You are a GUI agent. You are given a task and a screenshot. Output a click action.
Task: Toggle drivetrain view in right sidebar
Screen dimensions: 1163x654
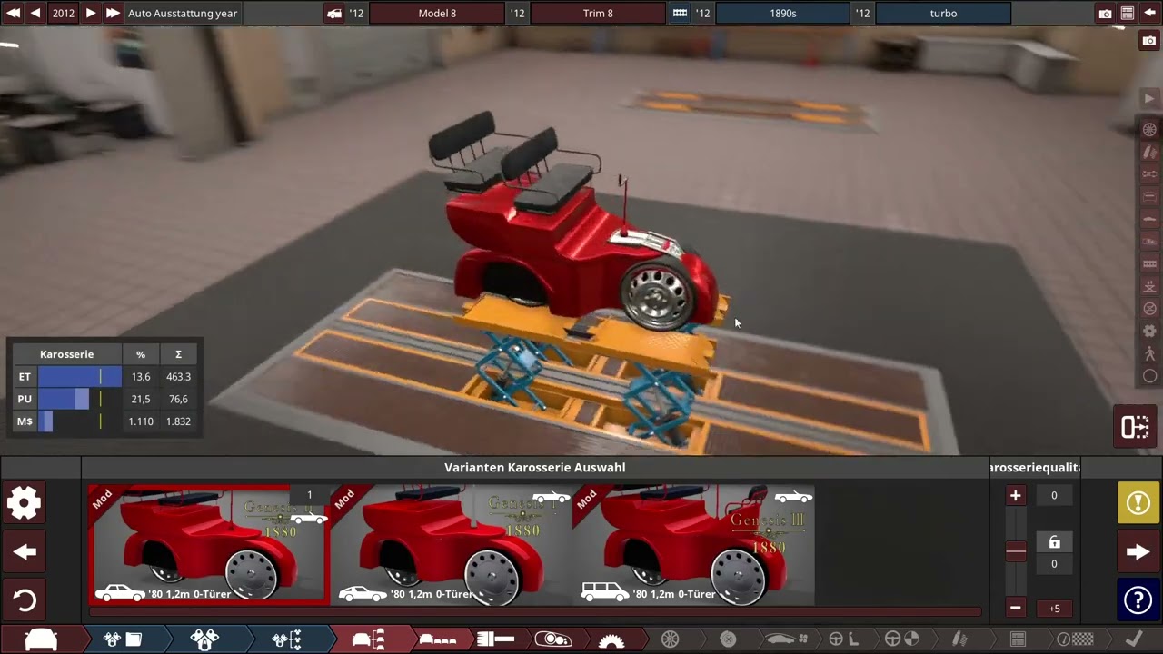[x=1149, y=174]
